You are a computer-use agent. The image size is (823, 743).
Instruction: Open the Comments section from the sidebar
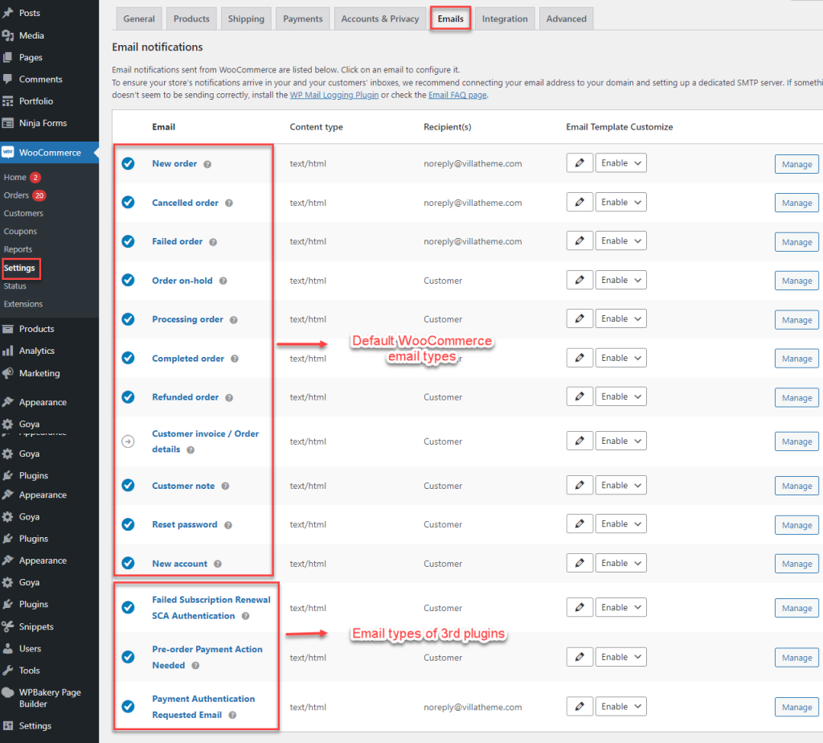(x=42, y=79)
